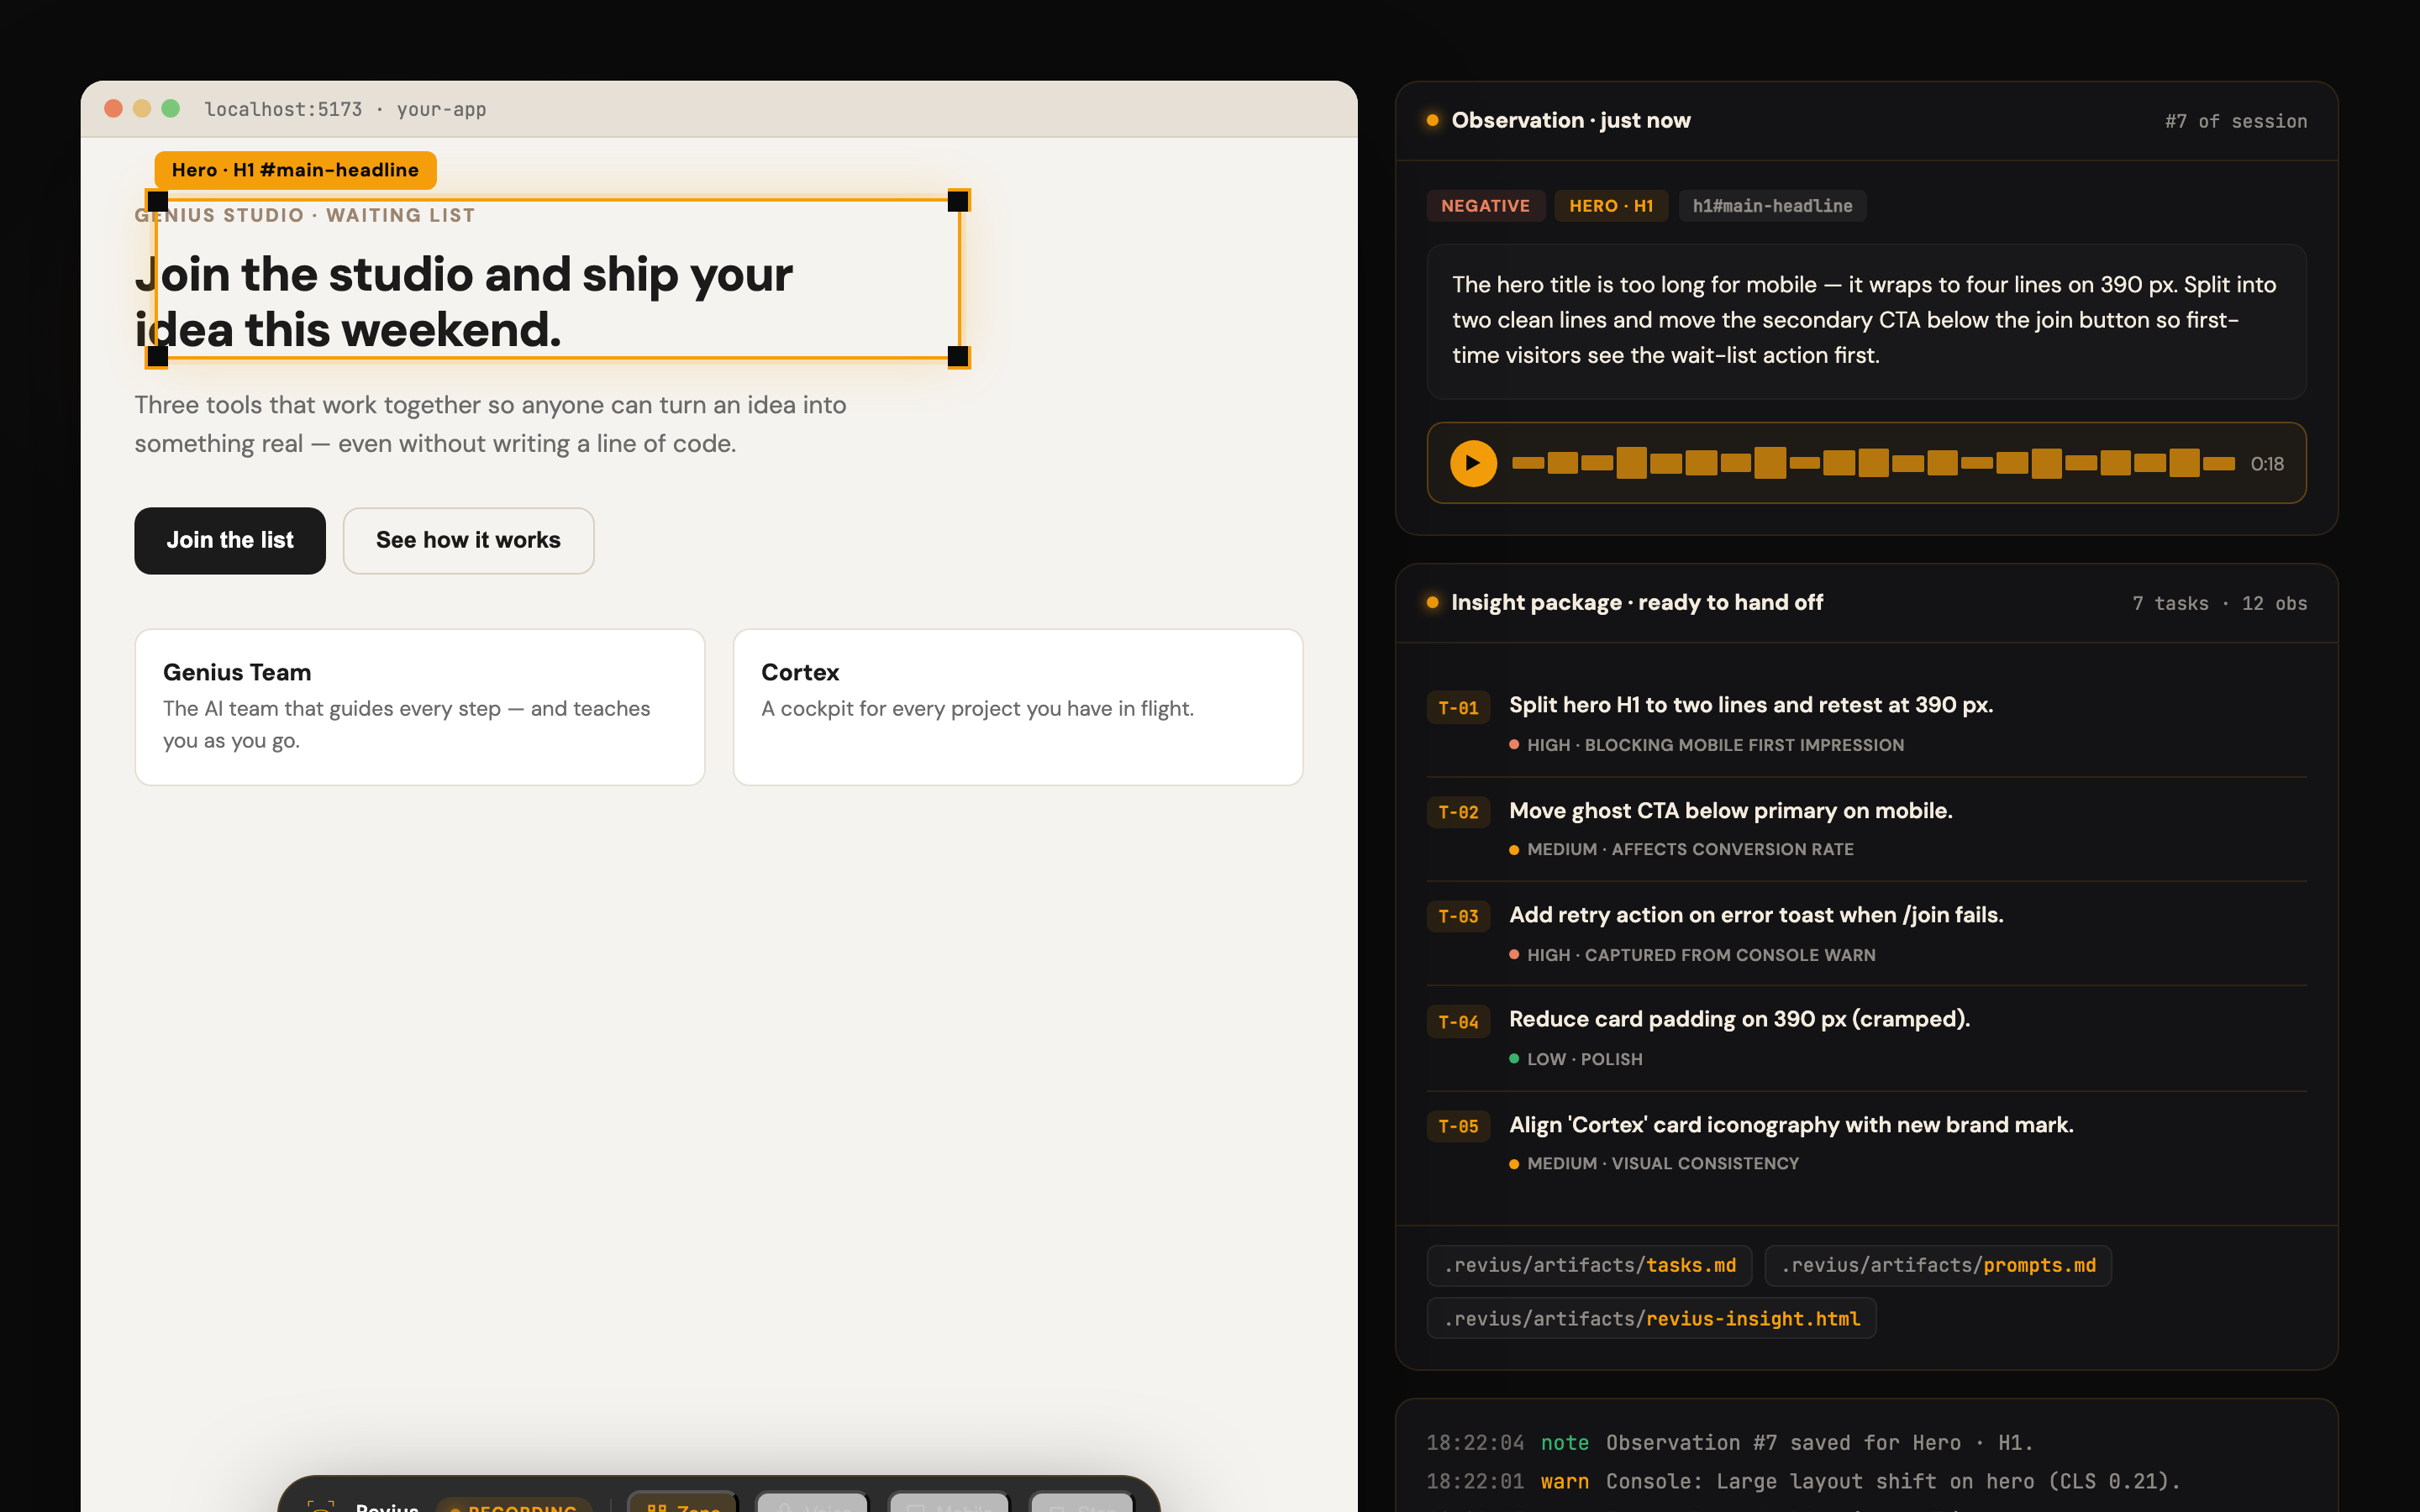
Task: Click the h1#main-headline selector chip
Action: 1772,206
